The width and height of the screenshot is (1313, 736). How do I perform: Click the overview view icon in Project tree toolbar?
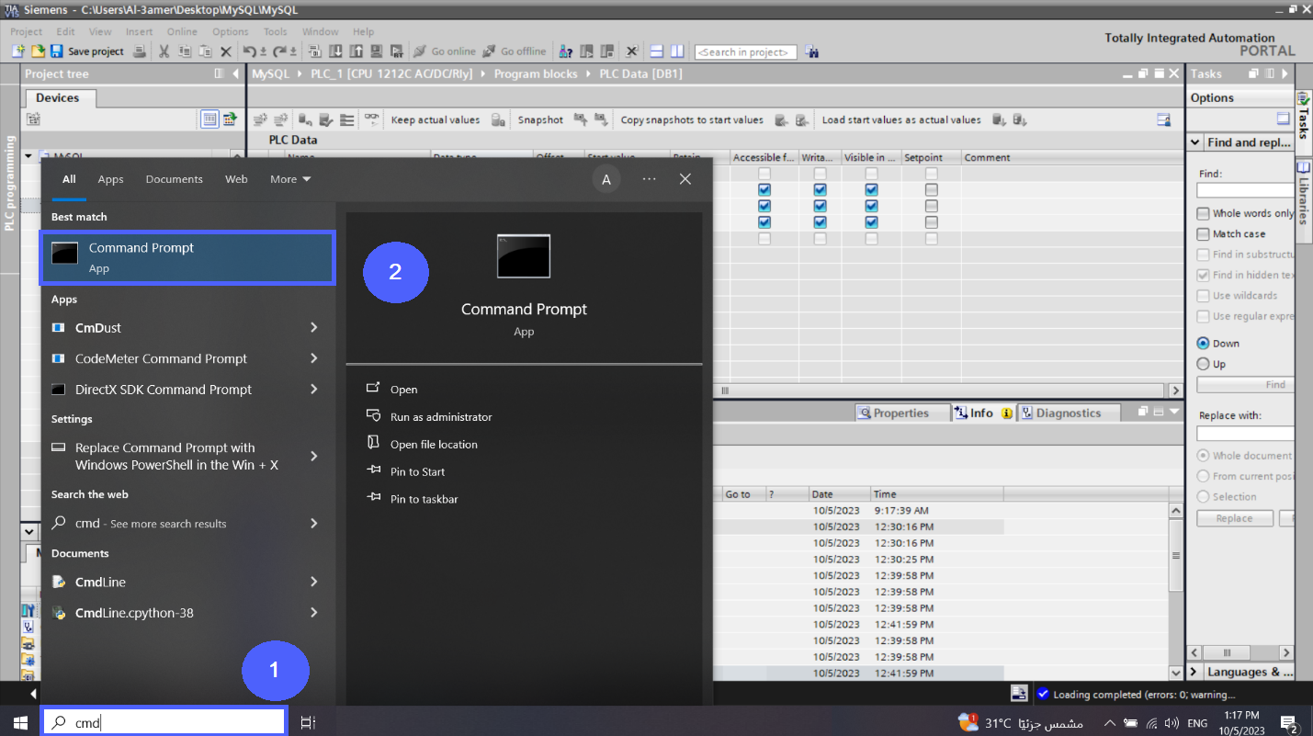point(209,119)
